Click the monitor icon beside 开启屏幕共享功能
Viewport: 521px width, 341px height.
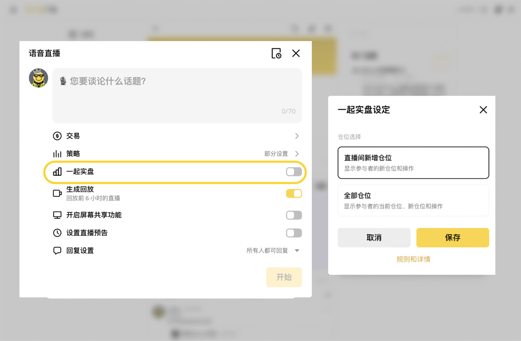coord(57,215)
